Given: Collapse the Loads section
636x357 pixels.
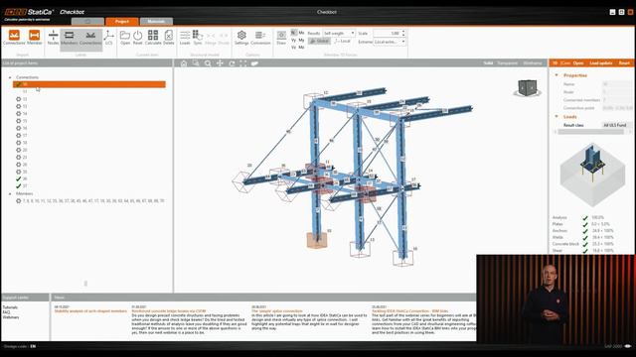Looking at the screenshot, I should (556, 117).
